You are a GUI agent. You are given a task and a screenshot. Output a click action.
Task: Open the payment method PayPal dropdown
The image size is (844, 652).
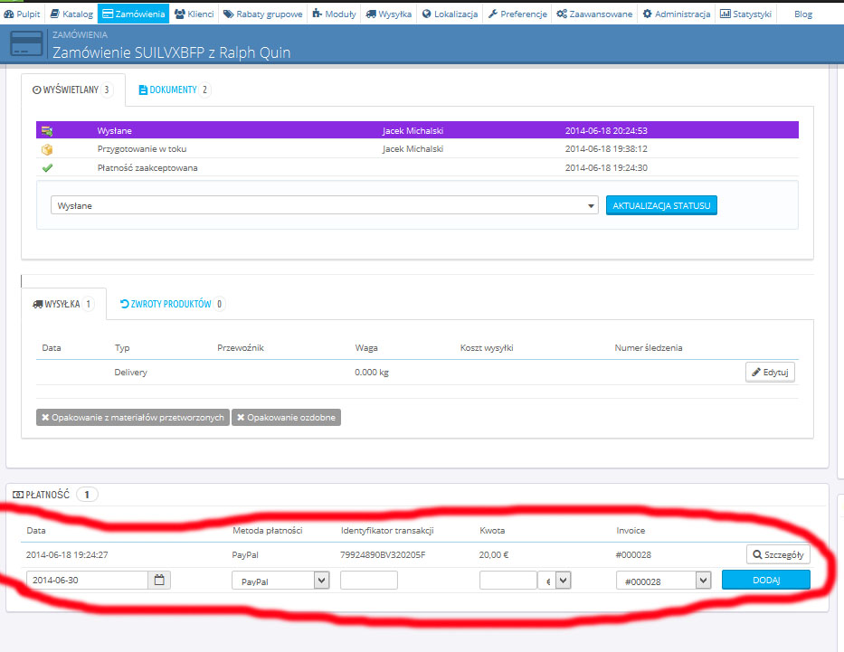280,581
